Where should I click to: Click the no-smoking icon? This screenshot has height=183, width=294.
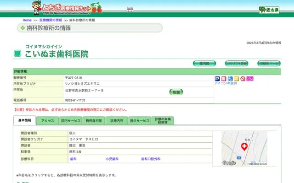pyautogui.click(x=243, y=79)
